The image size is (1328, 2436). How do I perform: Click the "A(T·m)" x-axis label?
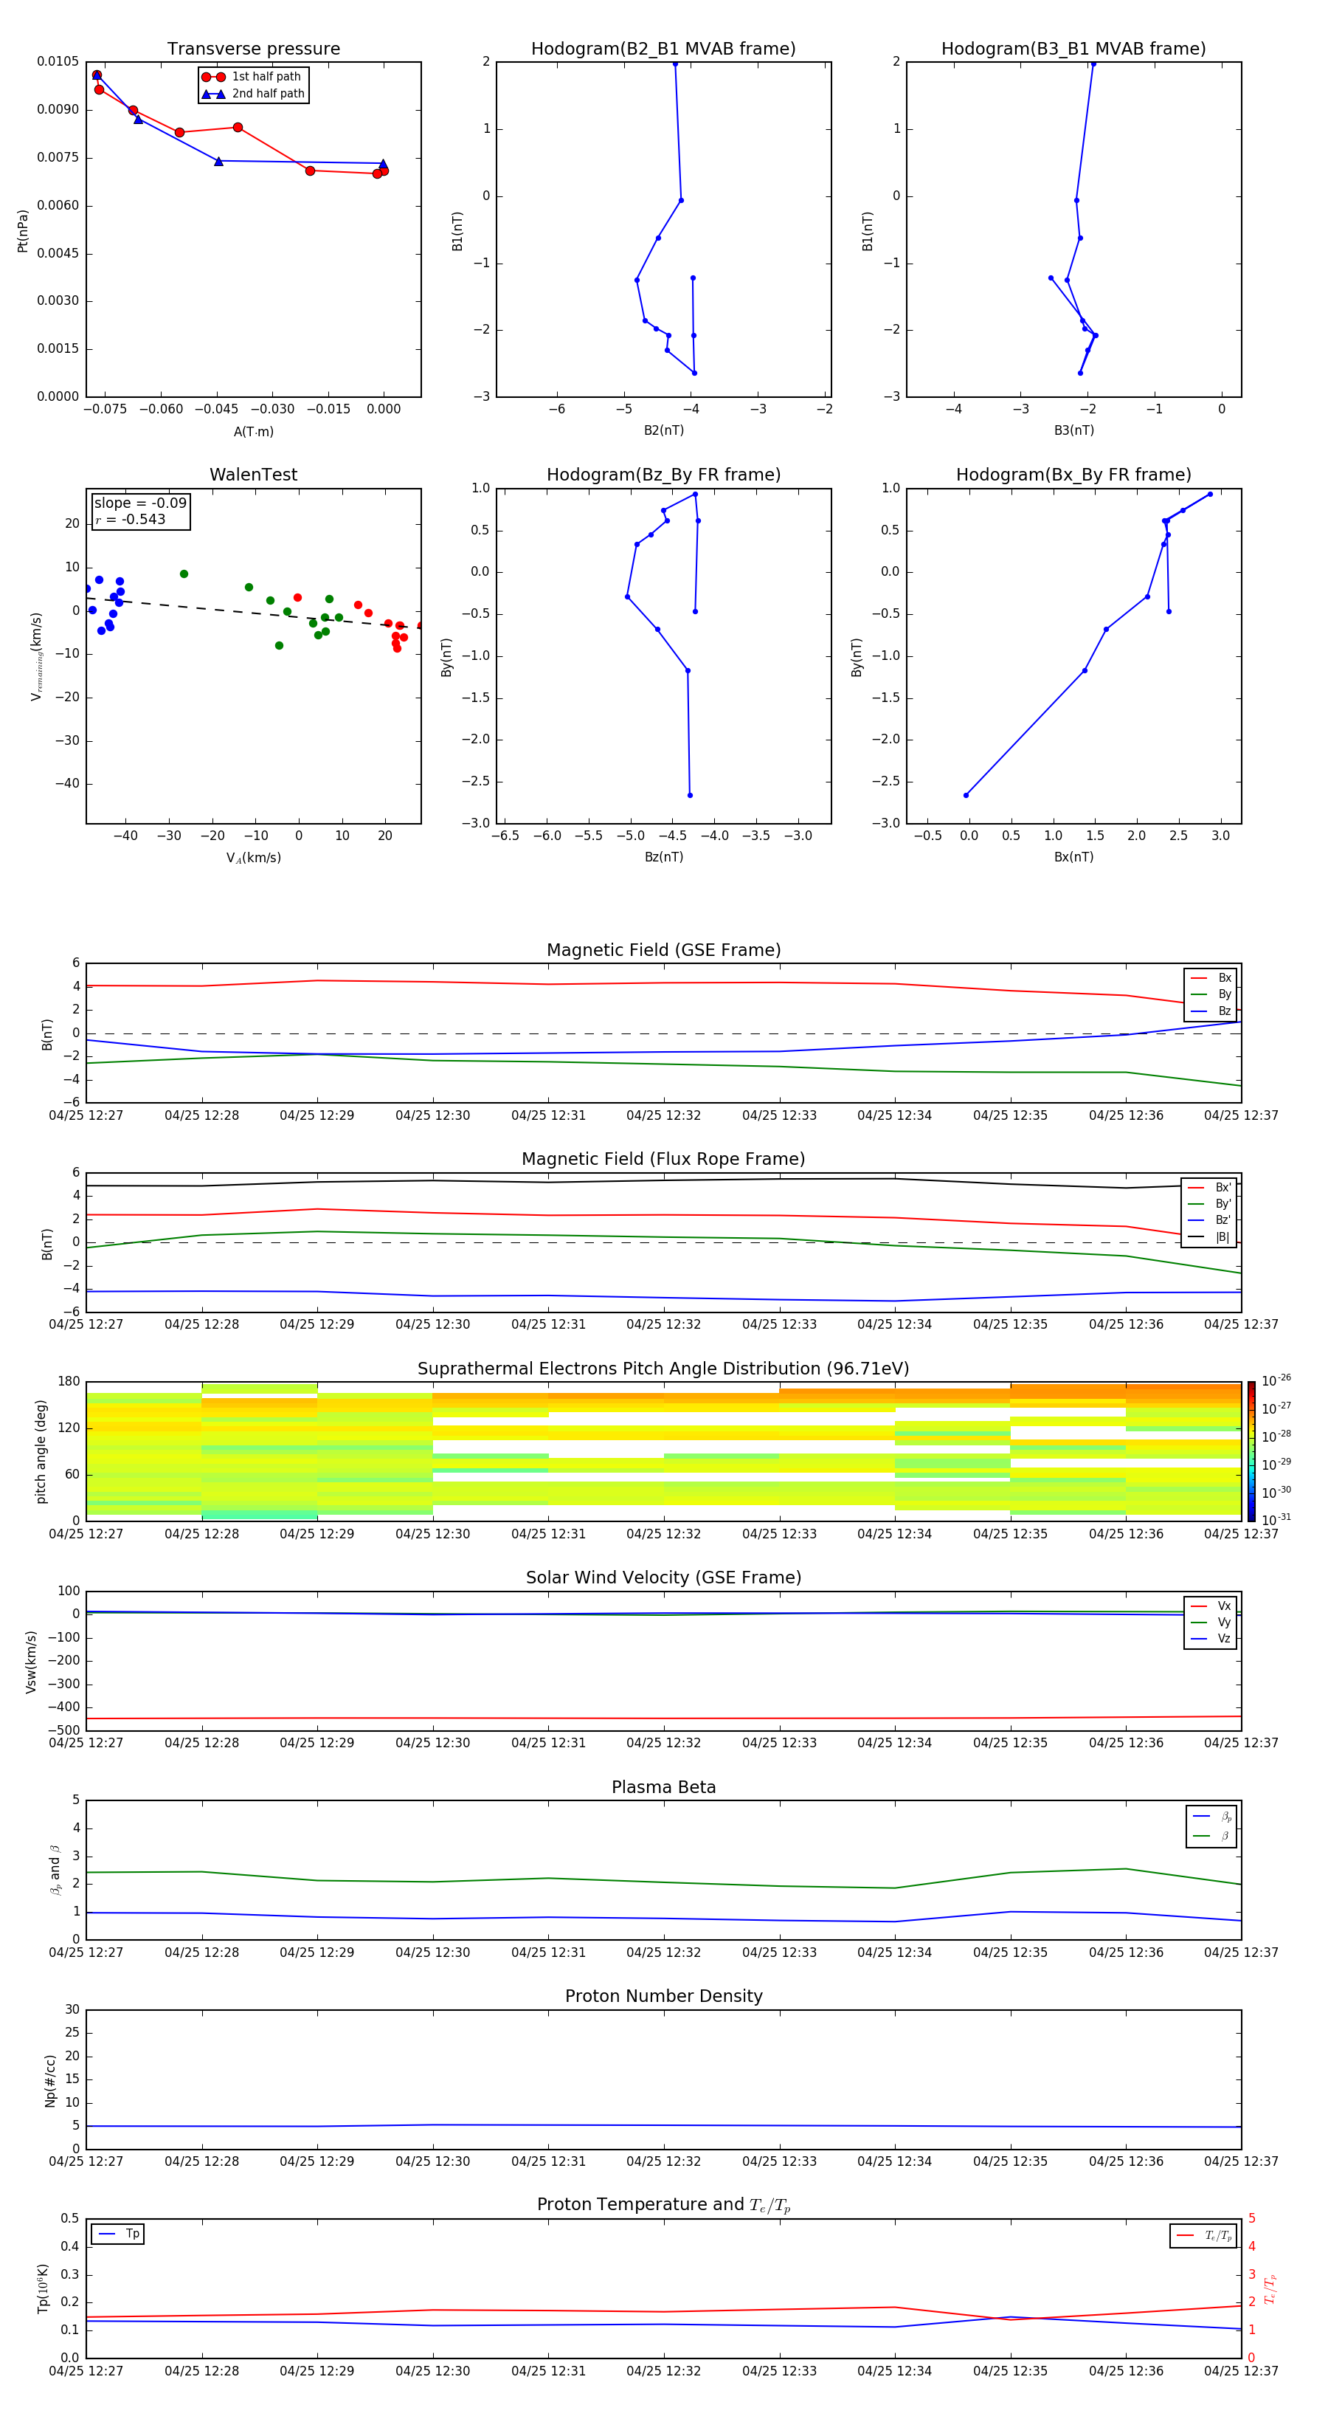point(253,432)
